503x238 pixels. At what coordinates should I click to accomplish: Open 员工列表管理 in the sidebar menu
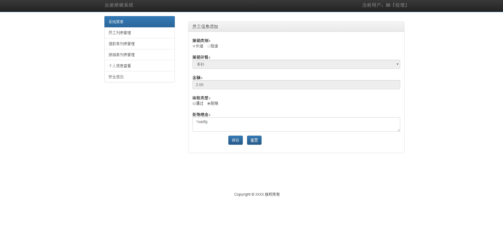[x=139, y=33]
